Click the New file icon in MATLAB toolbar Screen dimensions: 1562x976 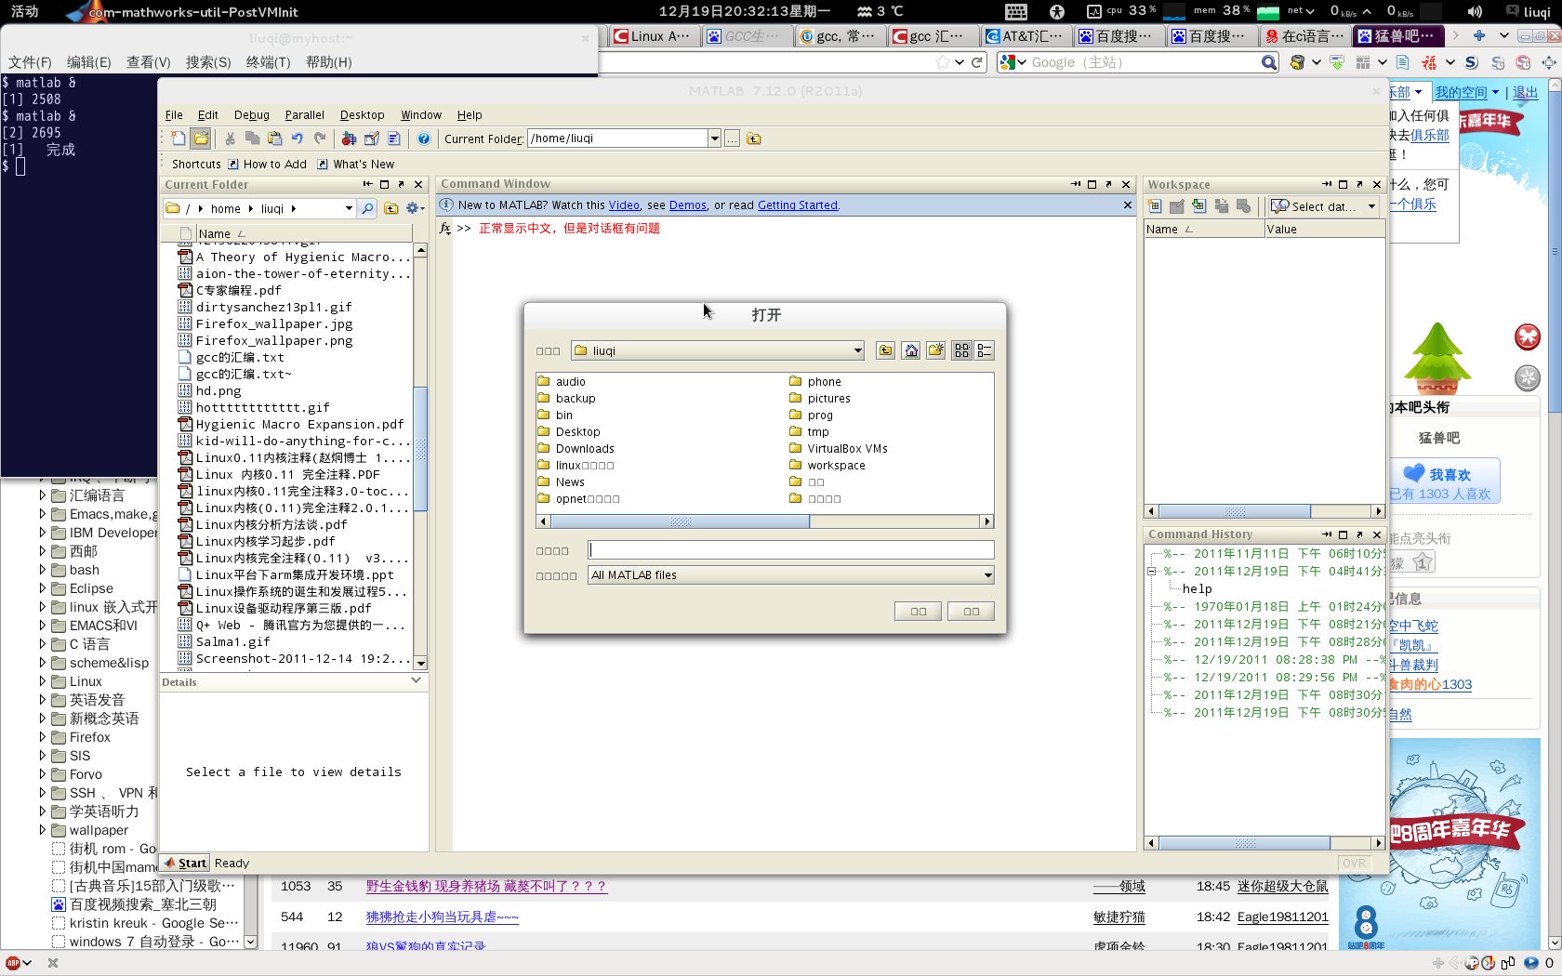[x=179, y=138]
